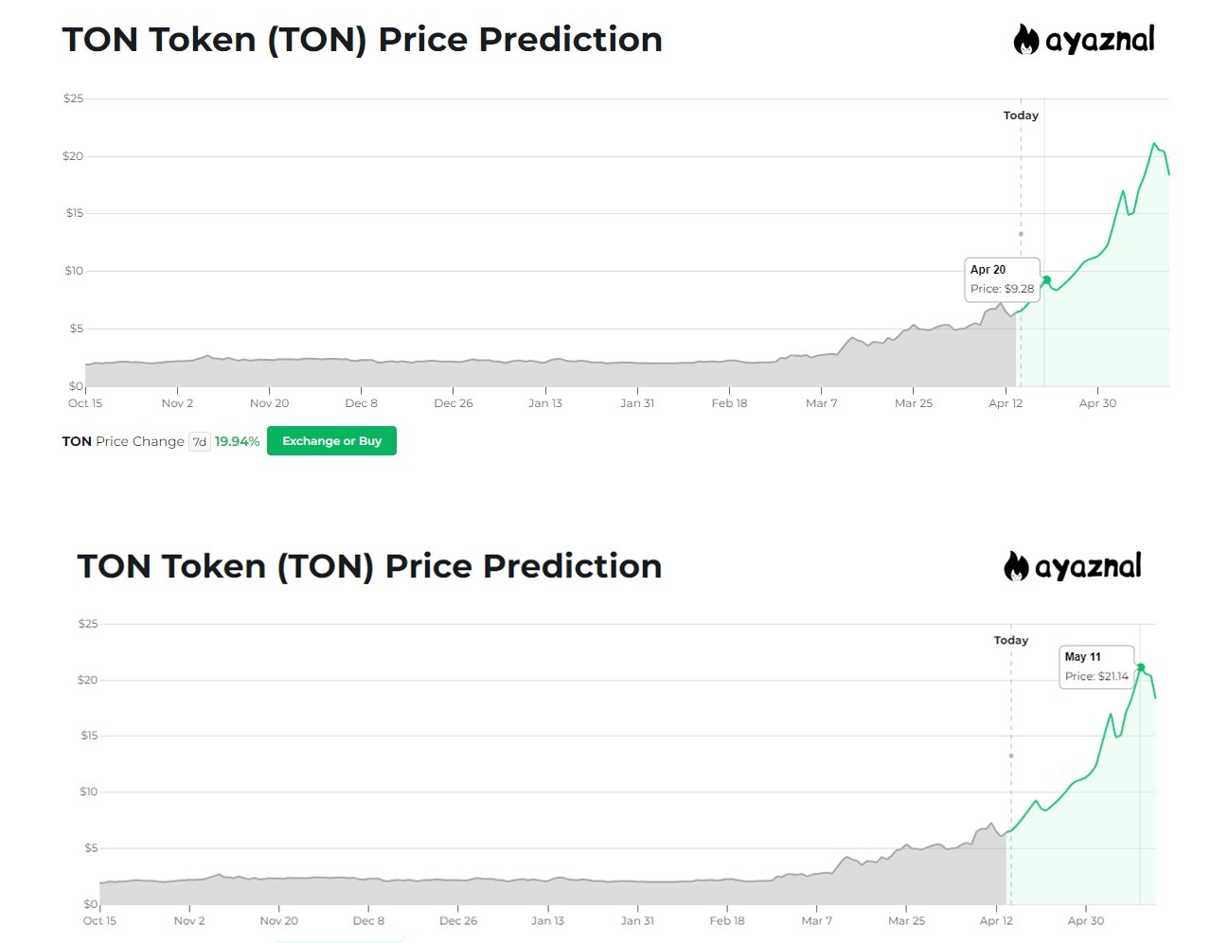
Task: Click the ayaznal flame icon above the Apr 20 chart
Action: [1025, 40]
